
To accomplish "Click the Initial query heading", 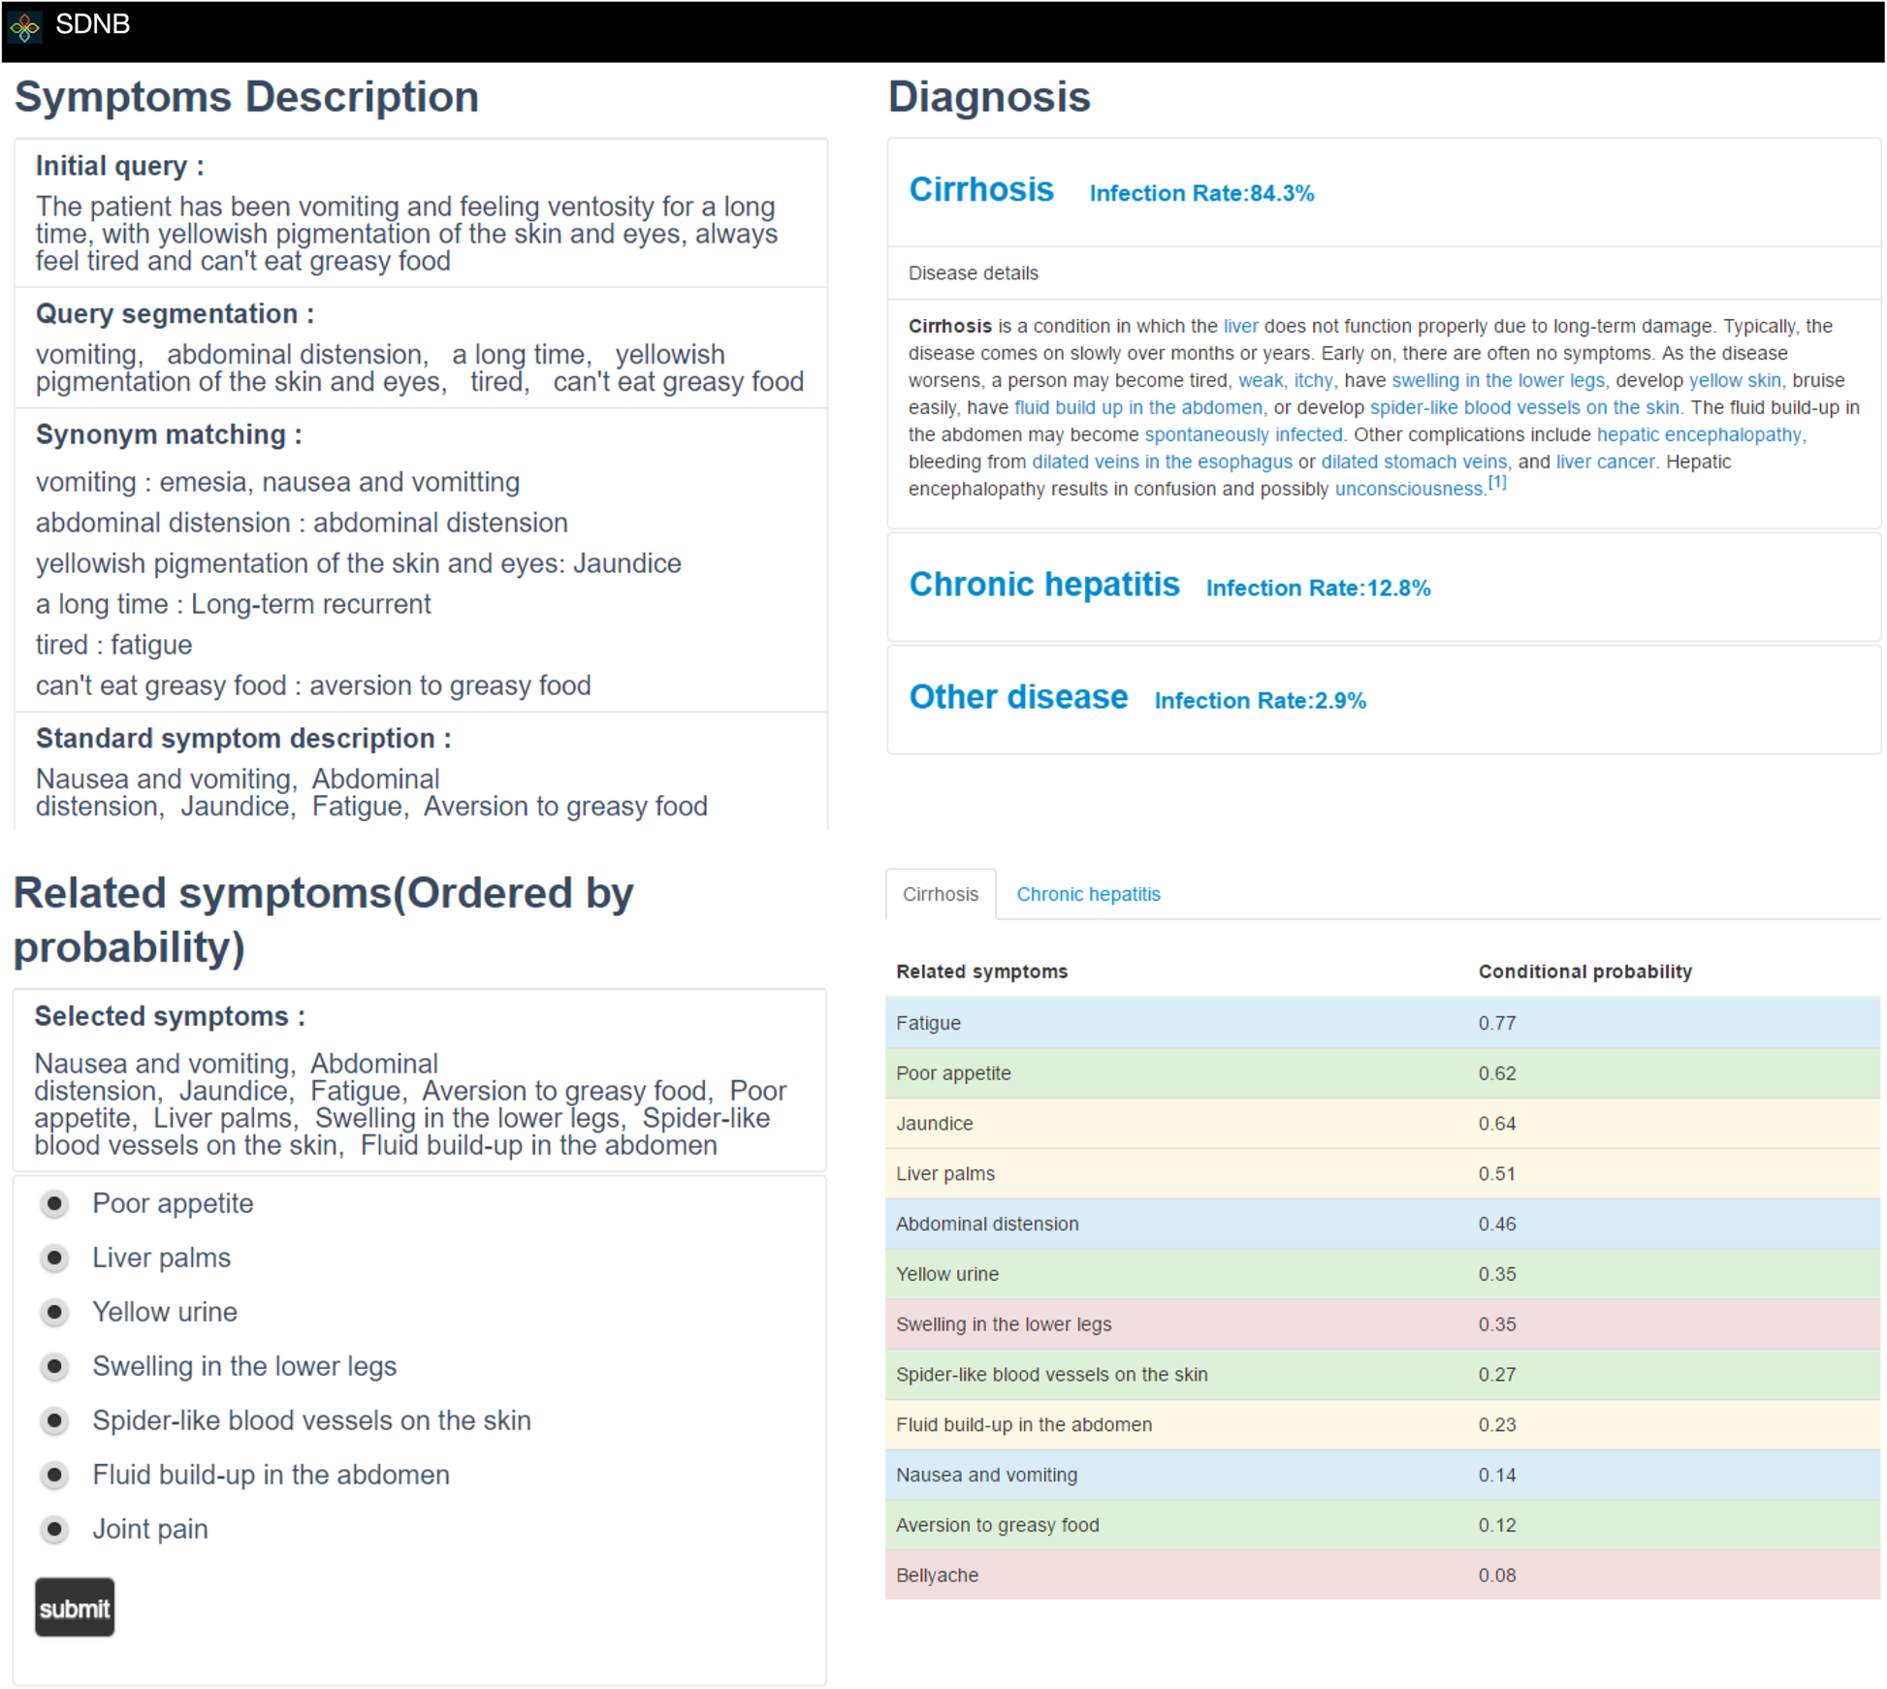I will [x=119, y=166].
